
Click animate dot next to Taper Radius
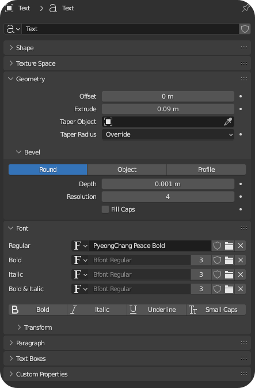241,134
